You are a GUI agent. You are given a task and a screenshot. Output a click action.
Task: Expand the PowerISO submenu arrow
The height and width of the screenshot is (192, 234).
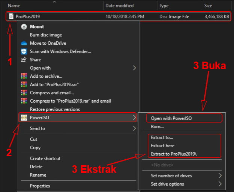point(134,118)
